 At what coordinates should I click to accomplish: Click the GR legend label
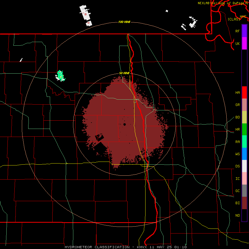(x=237, y=105)
